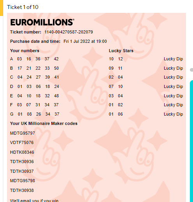This screenshot has width=193, height=202.
Task: Click Lucky Dip label on line A
Action: 173,59
